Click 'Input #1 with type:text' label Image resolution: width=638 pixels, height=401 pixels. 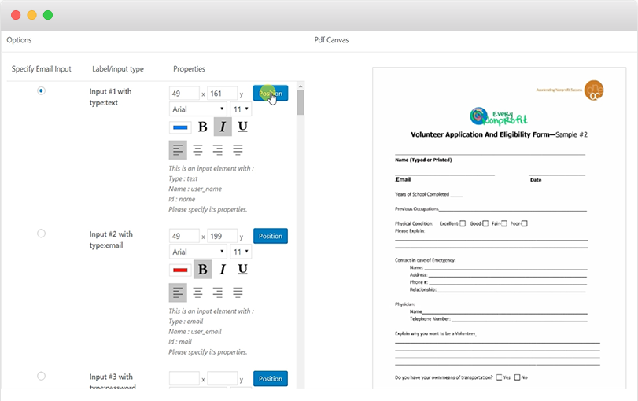(110, 97)
